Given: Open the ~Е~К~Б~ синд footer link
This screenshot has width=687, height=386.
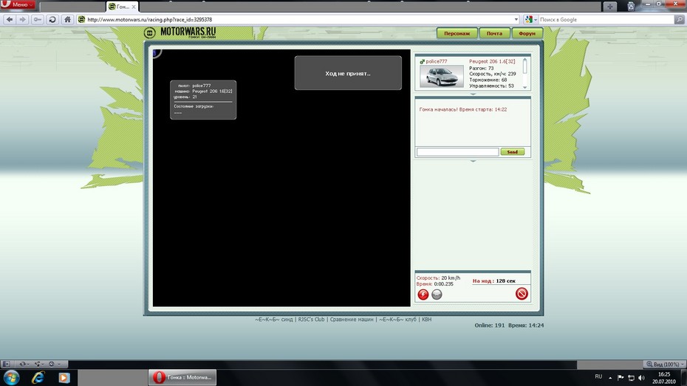Looking at the screenshot, I should click(x=274, y=320).
